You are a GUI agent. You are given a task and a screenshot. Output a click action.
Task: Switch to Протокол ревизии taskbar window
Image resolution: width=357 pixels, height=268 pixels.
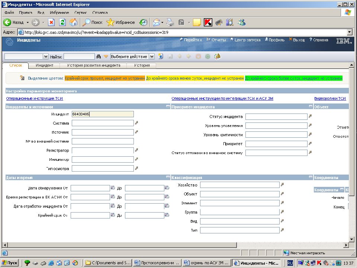tap(157, 263)
